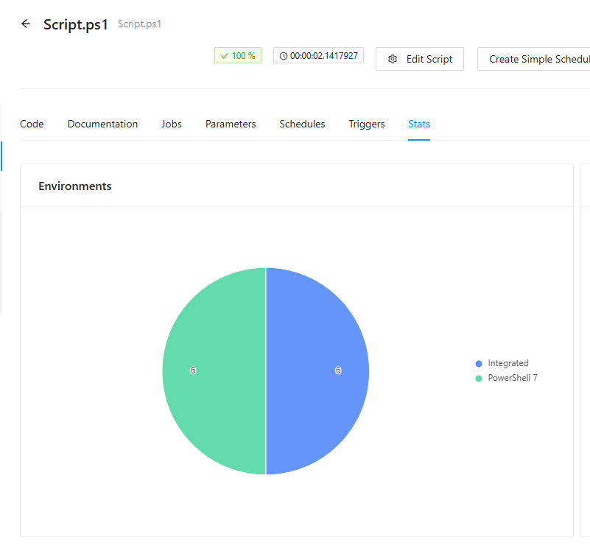Switch to the Documentation tab
Screen dimensions: 590x548
pos(102,124)
